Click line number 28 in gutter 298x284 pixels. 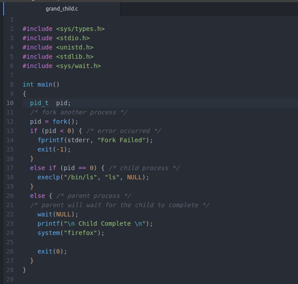pos(10,270)
